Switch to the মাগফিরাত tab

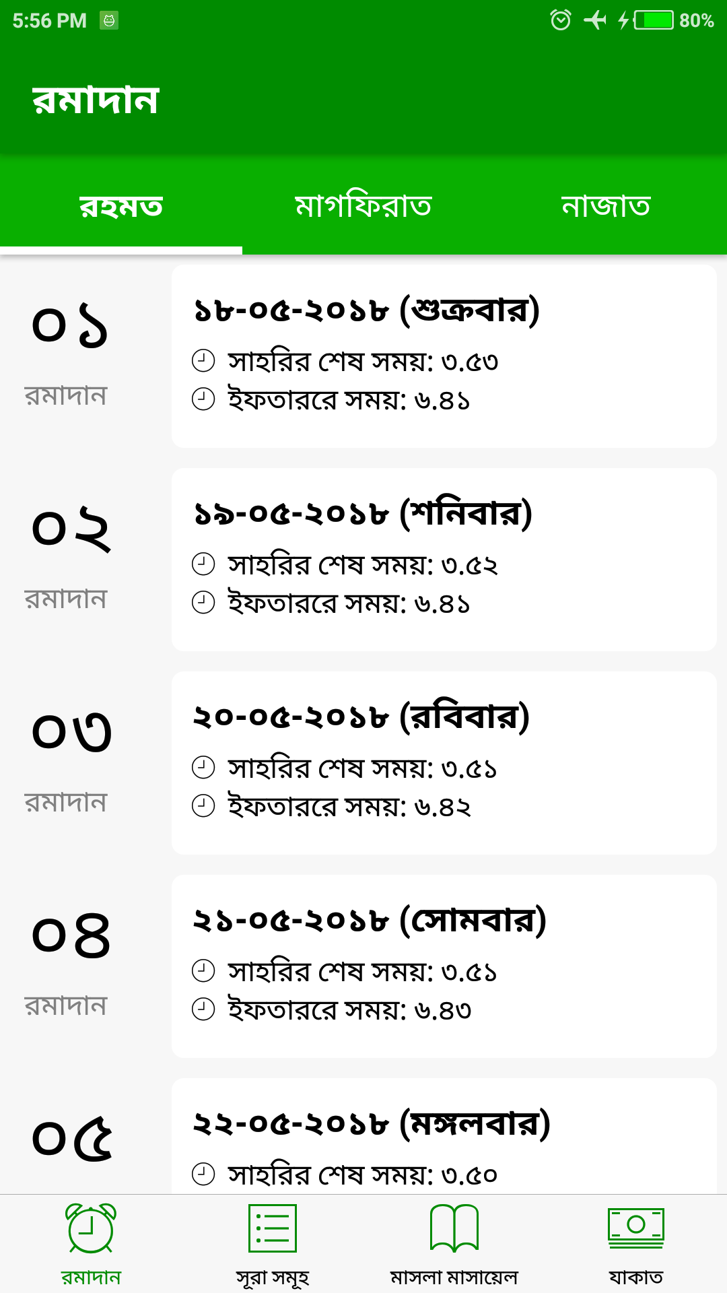[x=363, y=205]
